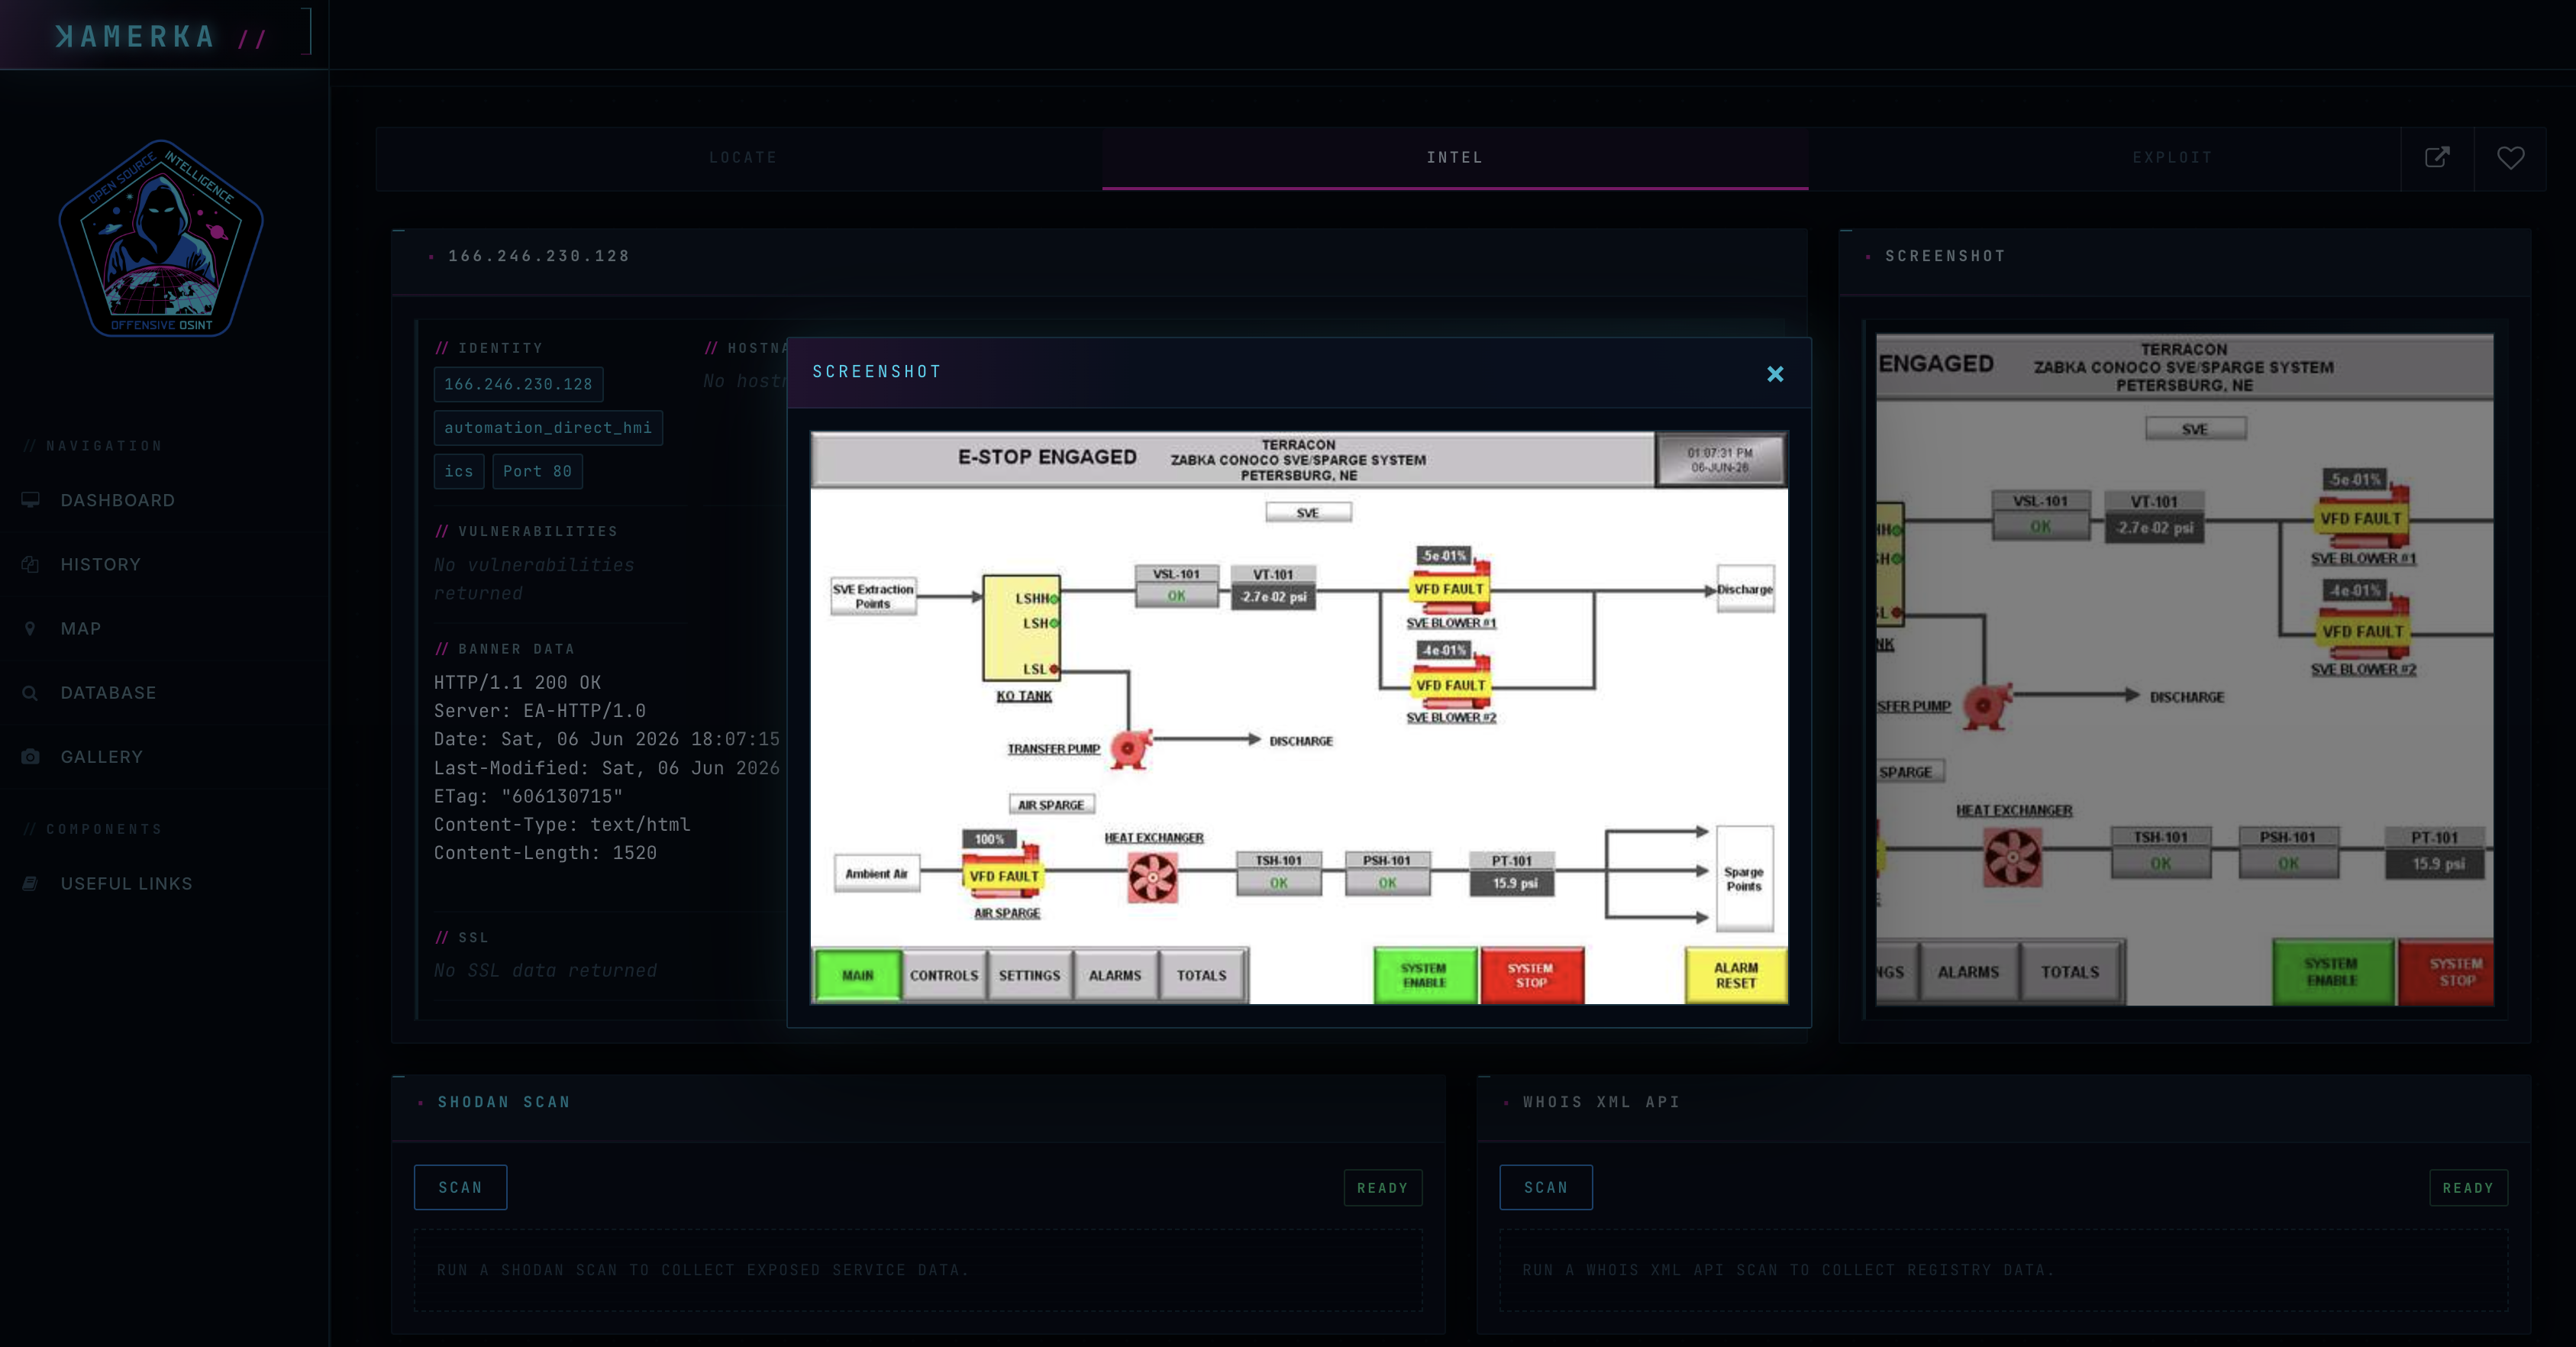This screenshot has height=1347, width=2576.
Task: Click the ETag "606130715" banner line
Action: [x=528, y=796]
